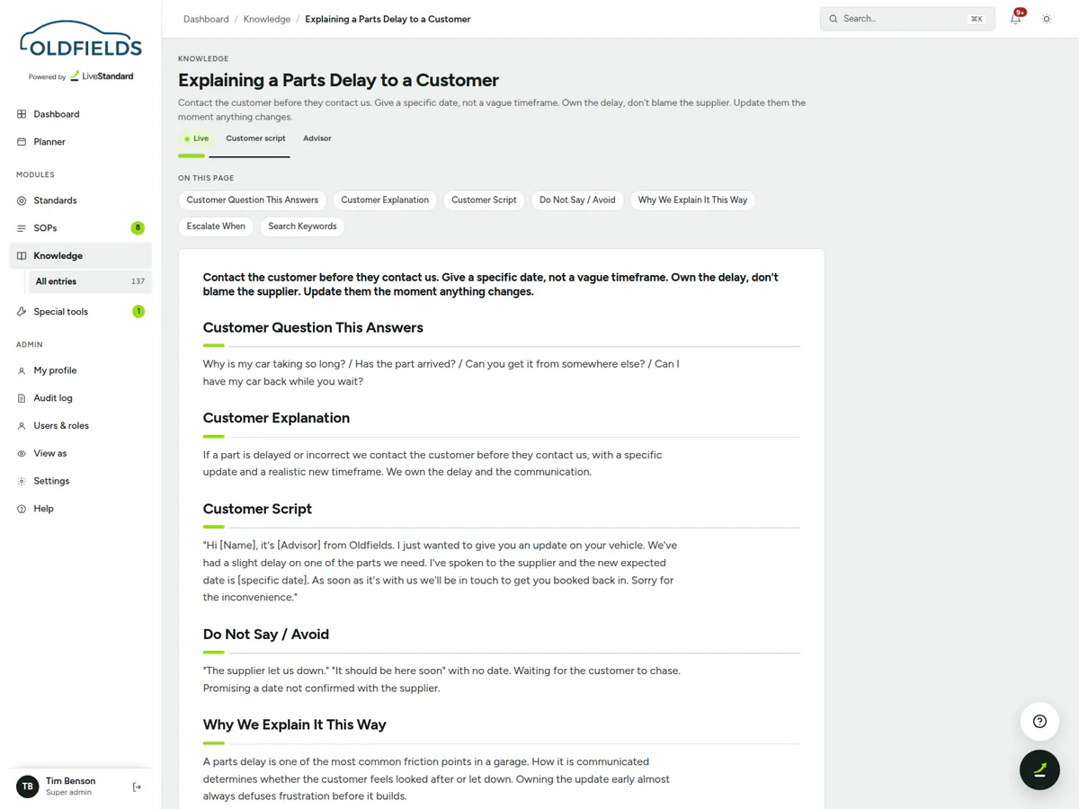Click the SOPs list icon
1079x809 pixels.
22,228
